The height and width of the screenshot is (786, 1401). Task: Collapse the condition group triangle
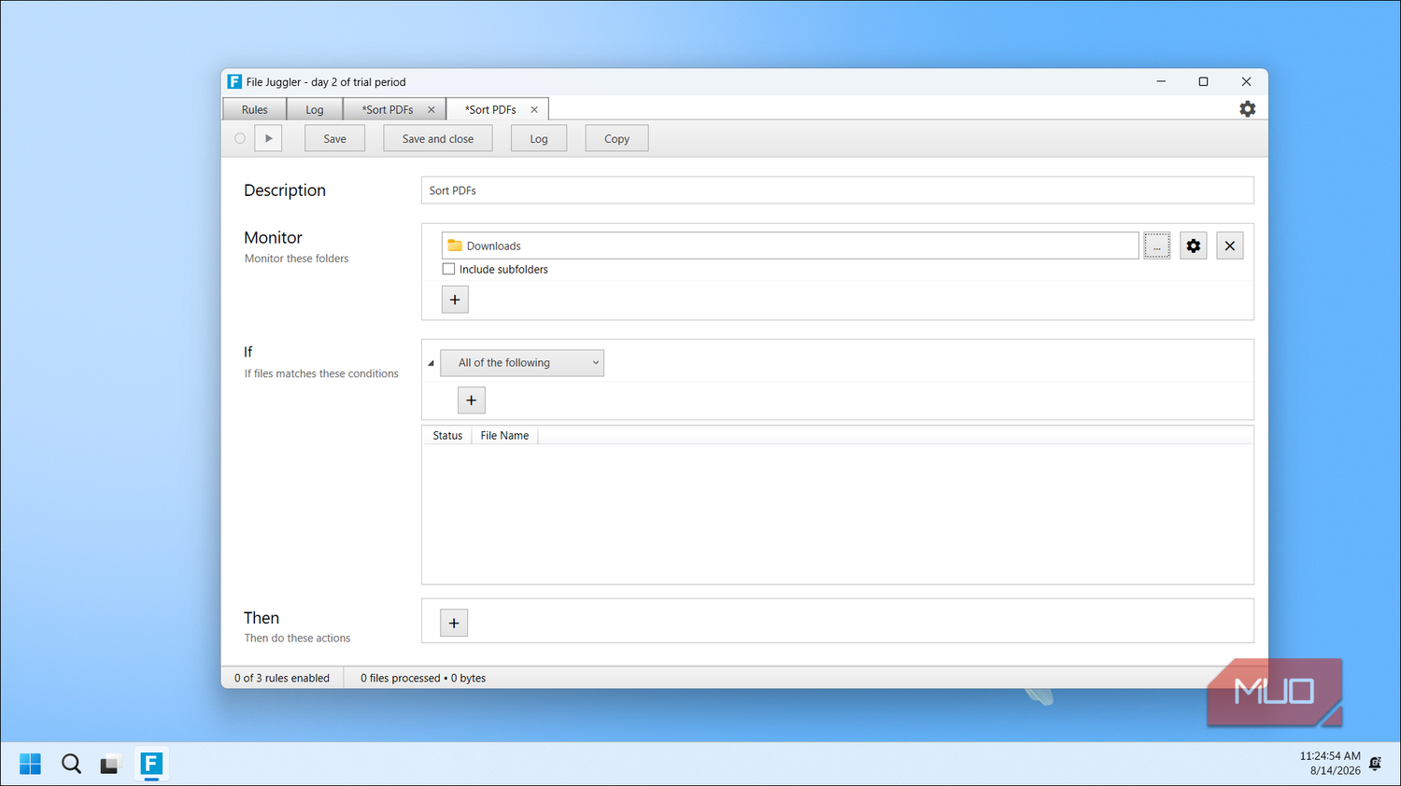[x=431, y=363]
